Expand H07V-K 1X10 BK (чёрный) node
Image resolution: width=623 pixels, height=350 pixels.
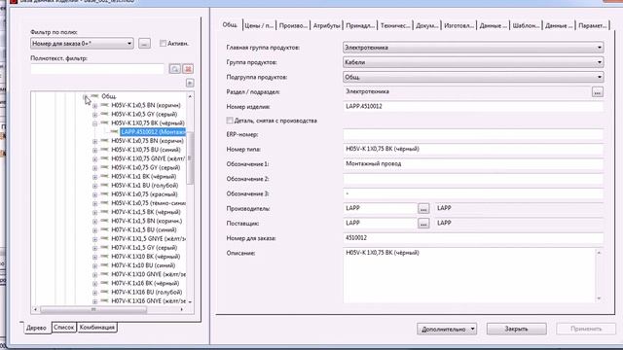[95, 257]
